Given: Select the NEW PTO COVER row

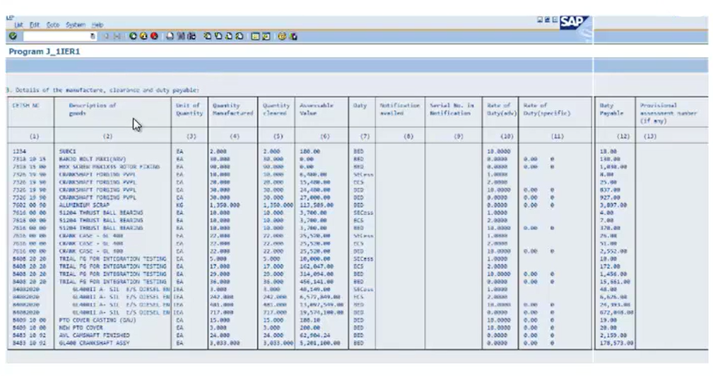Looking at the screenshot, I should [x=357, y=327].
